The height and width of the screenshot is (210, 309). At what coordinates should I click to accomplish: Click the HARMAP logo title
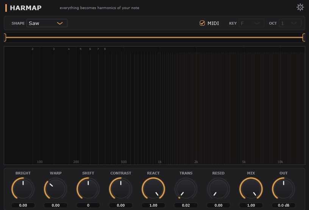point(26,8)
